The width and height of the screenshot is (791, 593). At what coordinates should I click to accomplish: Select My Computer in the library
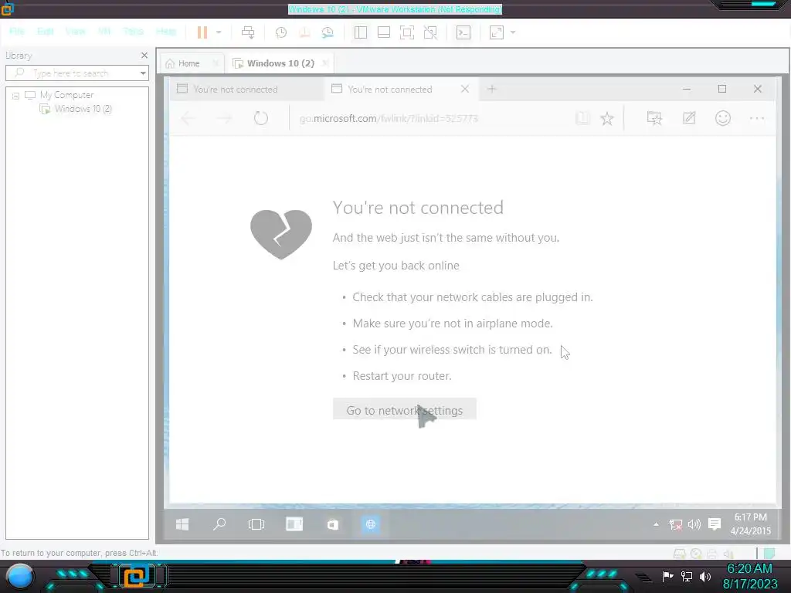(66, 95)
